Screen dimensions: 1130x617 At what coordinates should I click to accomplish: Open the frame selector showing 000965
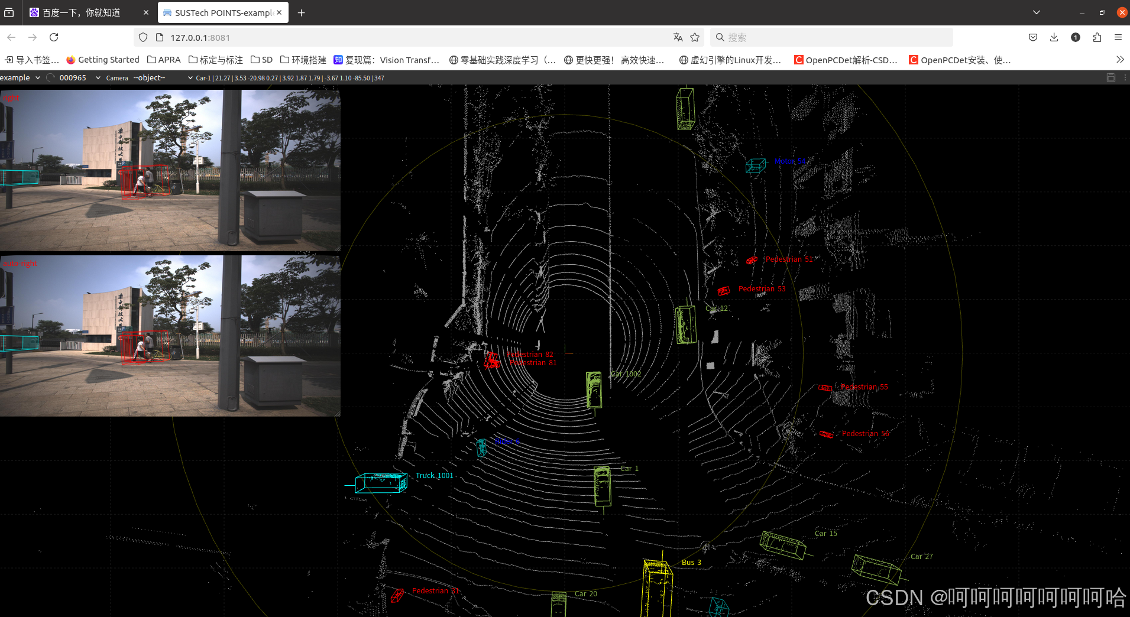pos(79,77)
